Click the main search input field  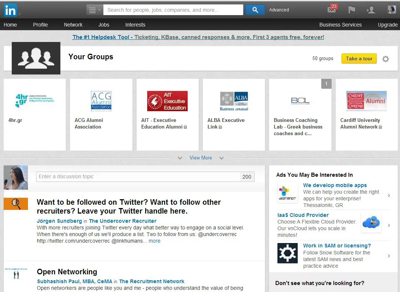(x=173, y=10)
